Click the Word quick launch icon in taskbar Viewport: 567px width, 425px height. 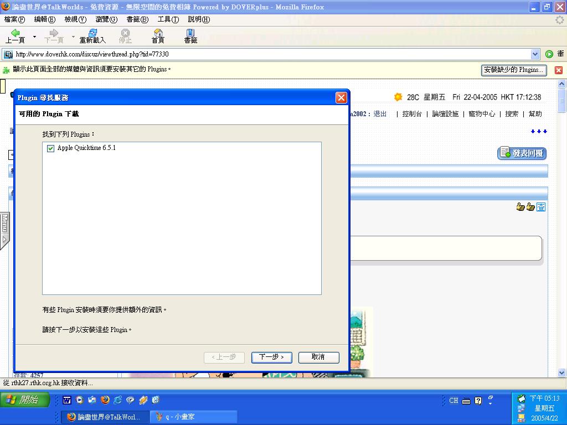click(67, 400)
